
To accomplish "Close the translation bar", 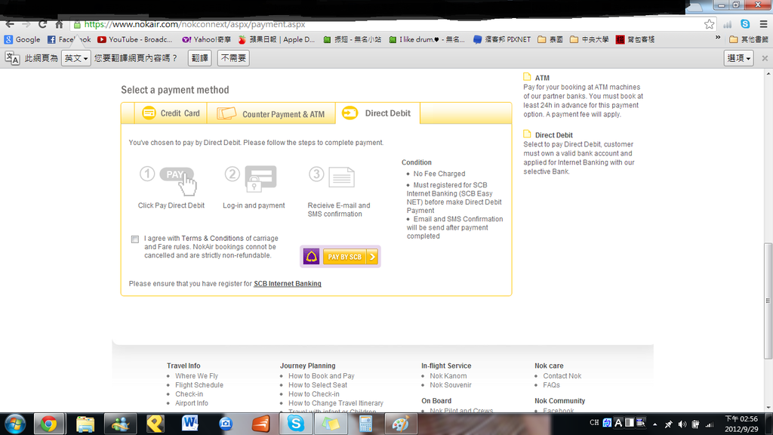I will point(765,58).
